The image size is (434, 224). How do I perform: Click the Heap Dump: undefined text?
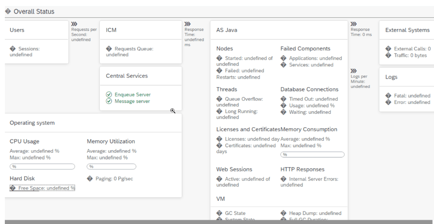[x=315, y=213]
